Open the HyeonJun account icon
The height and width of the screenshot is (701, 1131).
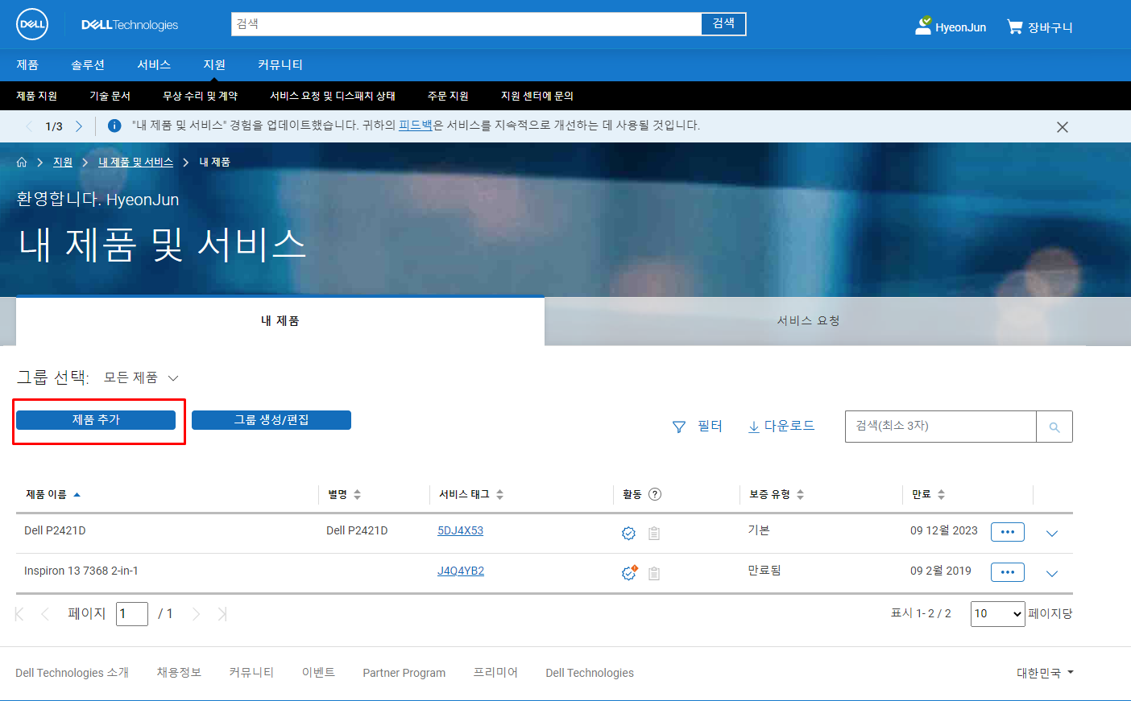pyautogui.click(x=923, y=26)
